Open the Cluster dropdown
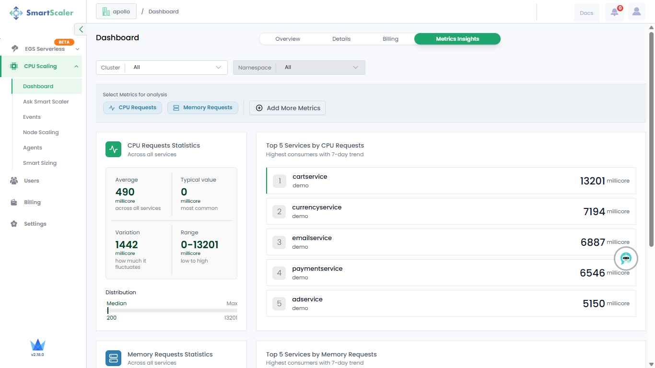 click(x=162, y=68)
